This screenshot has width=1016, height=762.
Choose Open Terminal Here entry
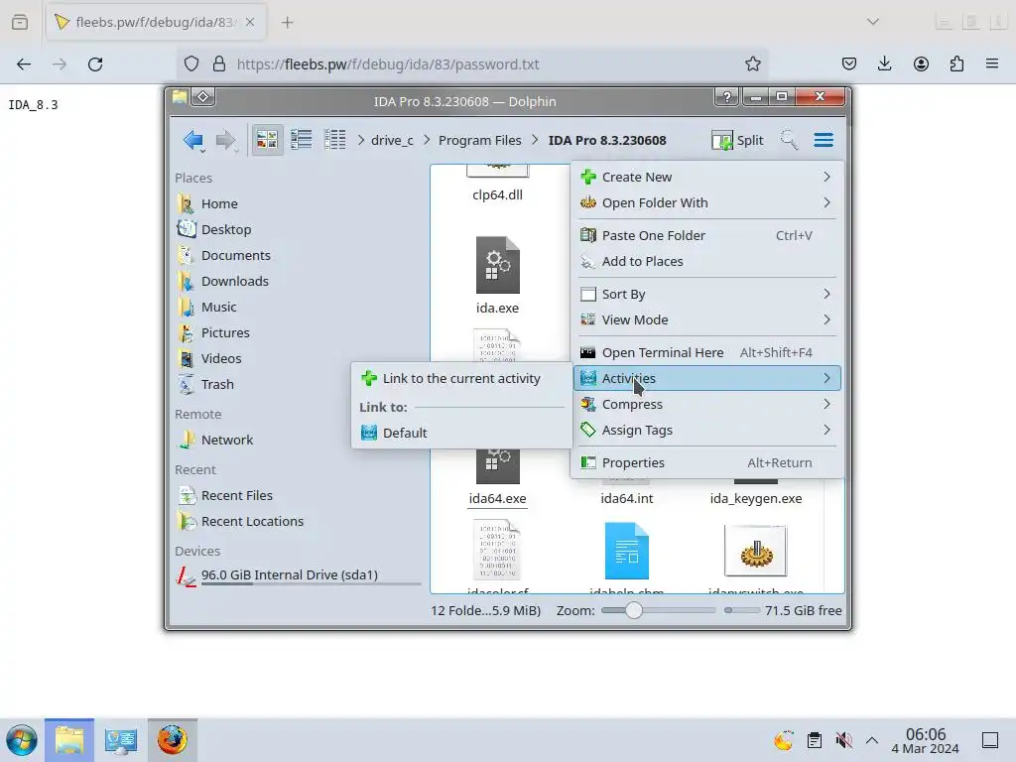(x=706, y=352)
